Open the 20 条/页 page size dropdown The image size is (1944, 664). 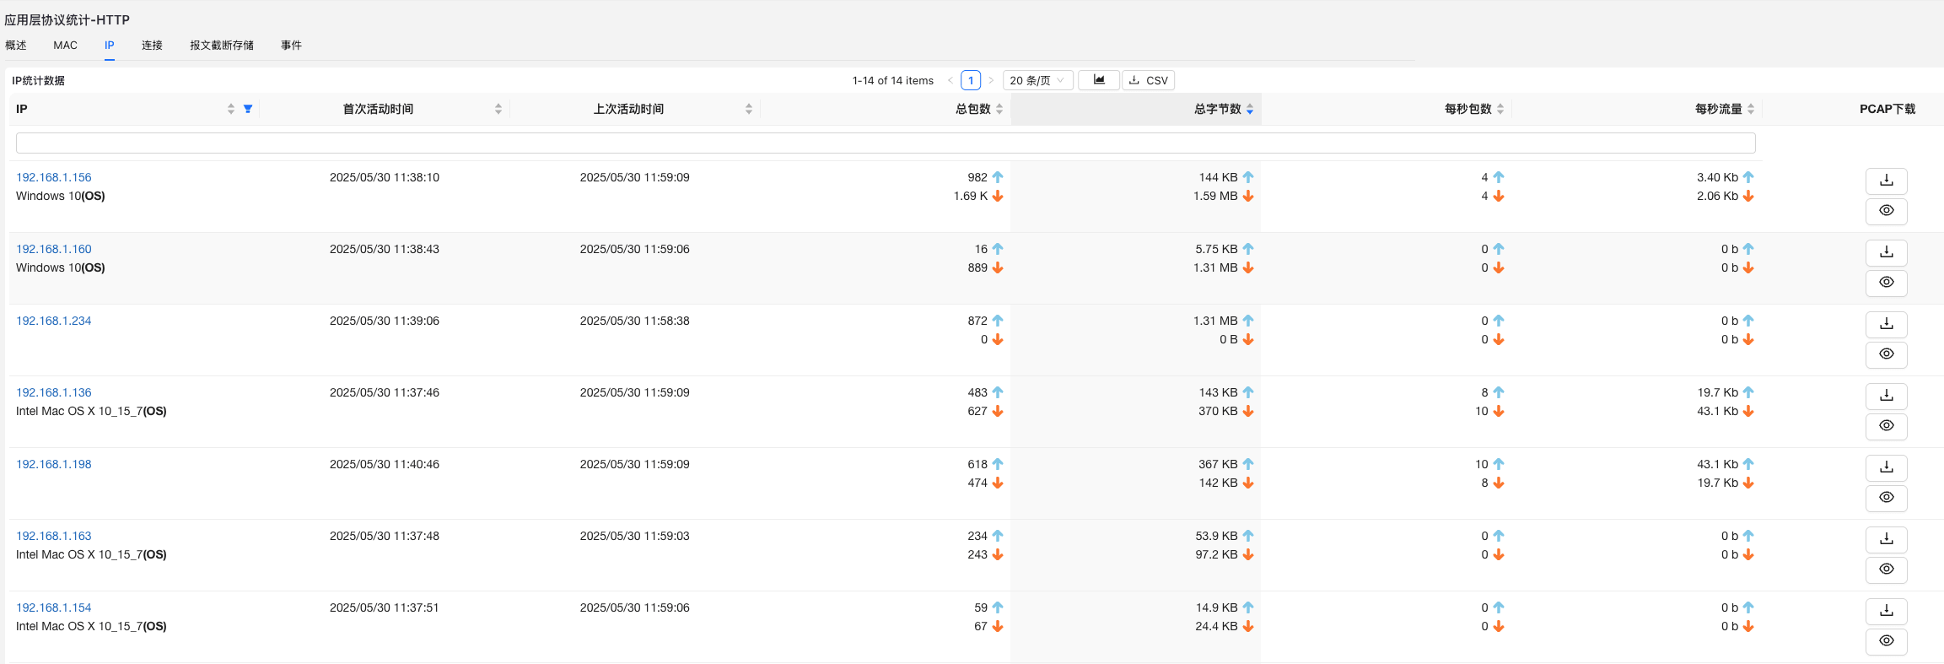(x=1037, y=80)
